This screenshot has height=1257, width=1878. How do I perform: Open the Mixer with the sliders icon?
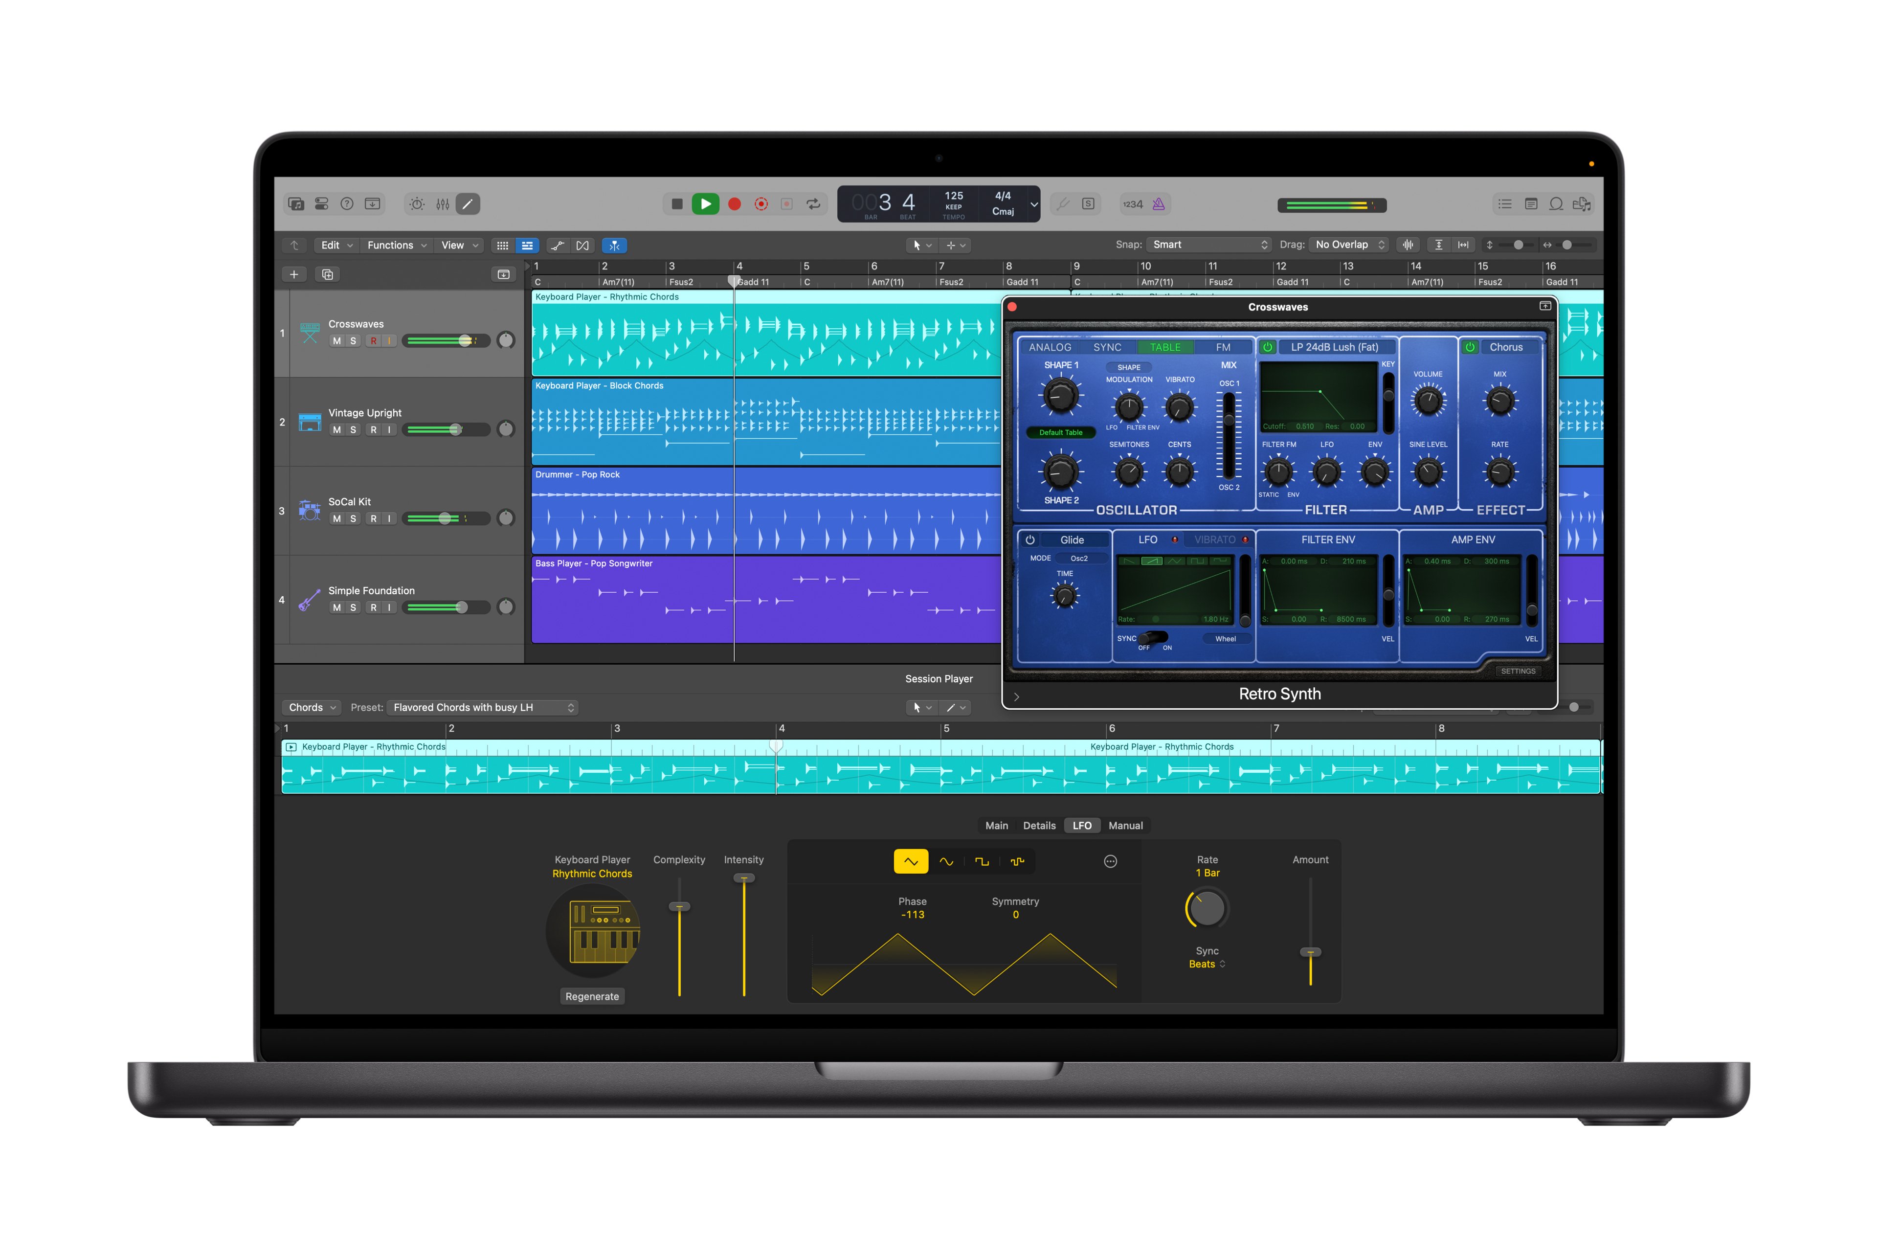click(442, 204)
